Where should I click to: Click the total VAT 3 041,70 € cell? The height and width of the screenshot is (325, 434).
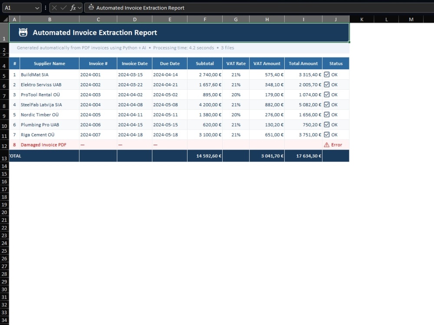267,156
